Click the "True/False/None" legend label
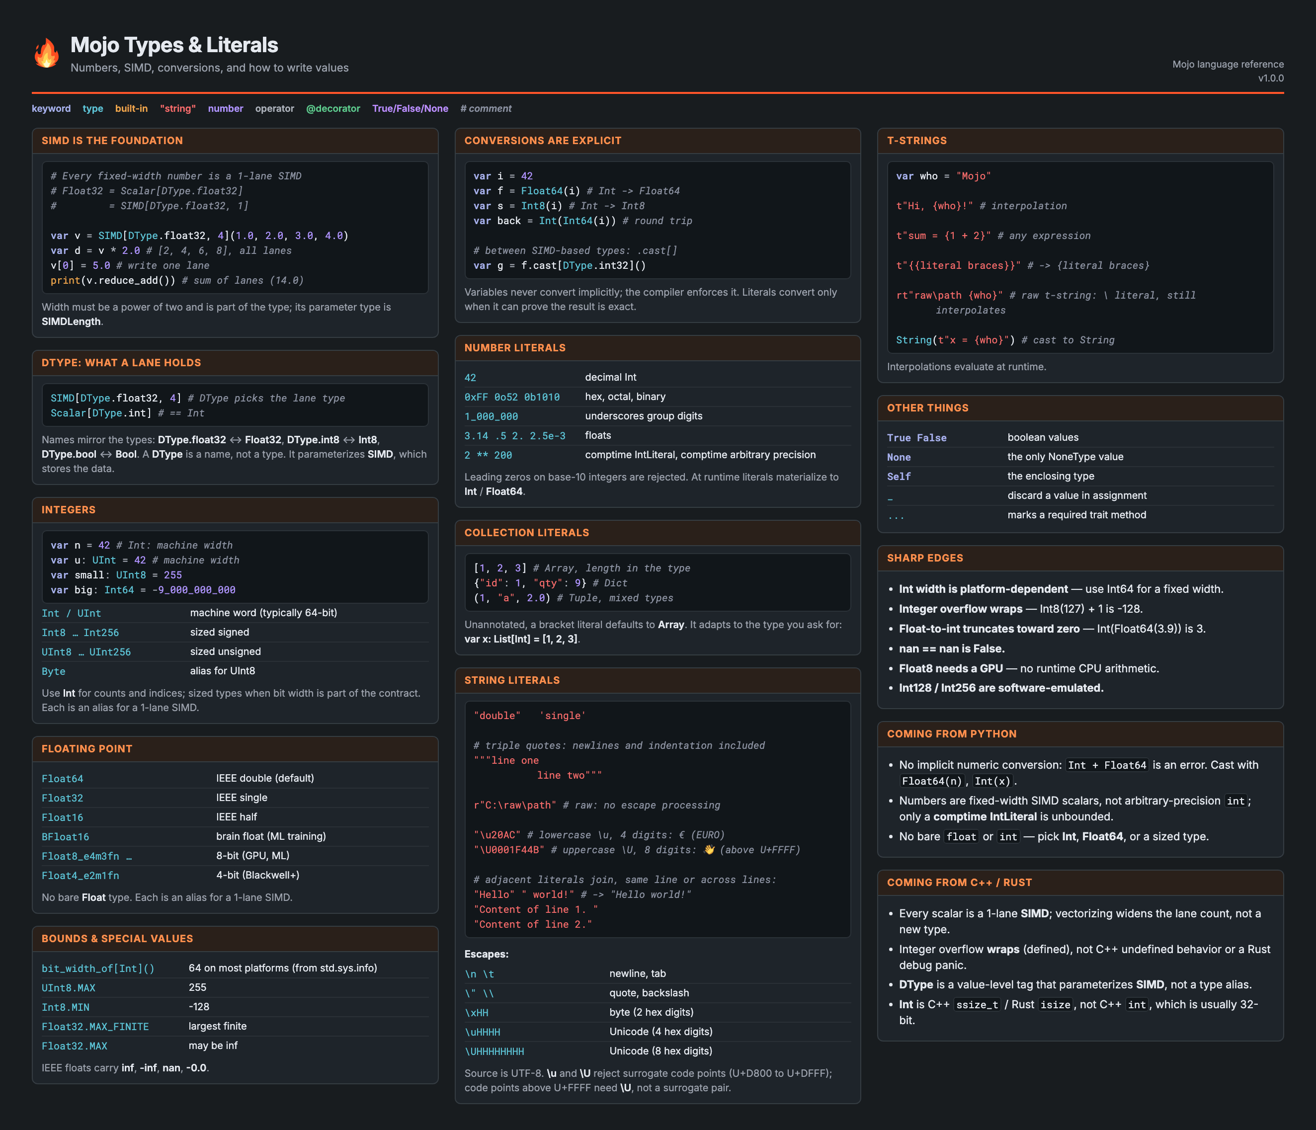Image resolution: width=1316 pixels, height=1130 pixels. coord(411,109)
